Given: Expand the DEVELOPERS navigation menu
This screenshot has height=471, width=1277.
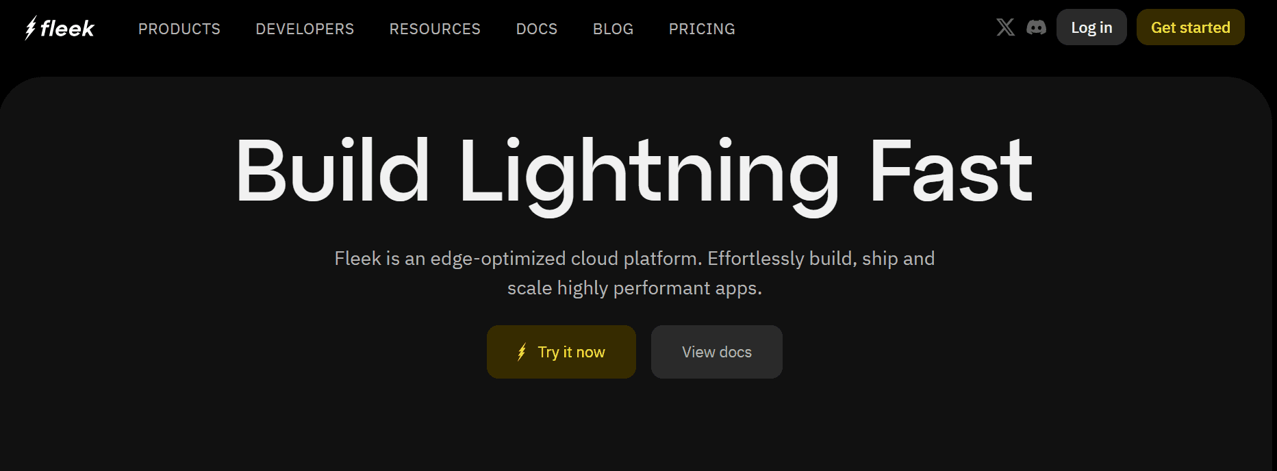Looking at the screenshot, I should click(x=305, y=29).
